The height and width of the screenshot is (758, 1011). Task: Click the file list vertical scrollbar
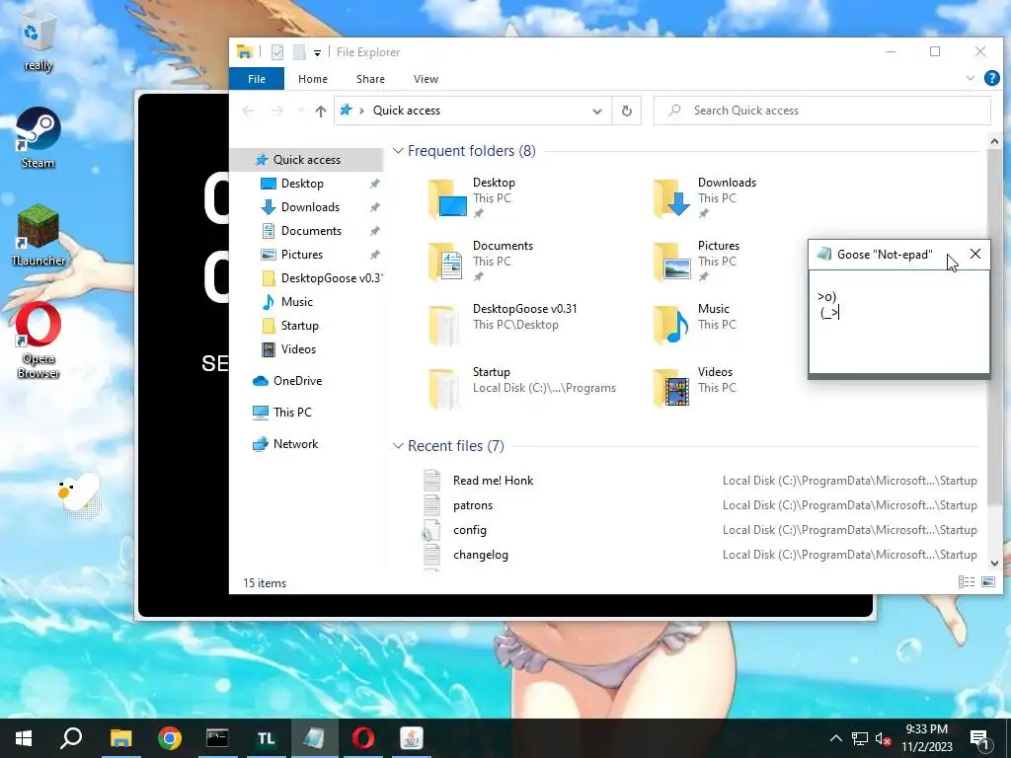(994, 329)
